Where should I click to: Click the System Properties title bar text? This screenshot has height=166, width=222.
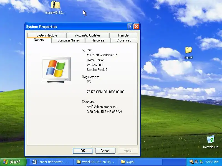(x=41, y=27)
